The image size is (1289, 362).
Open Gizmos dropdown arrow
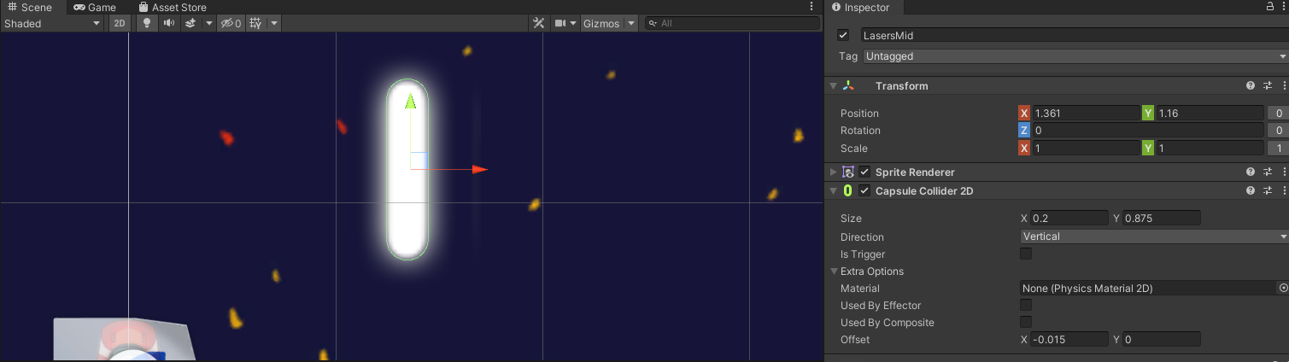630,23
